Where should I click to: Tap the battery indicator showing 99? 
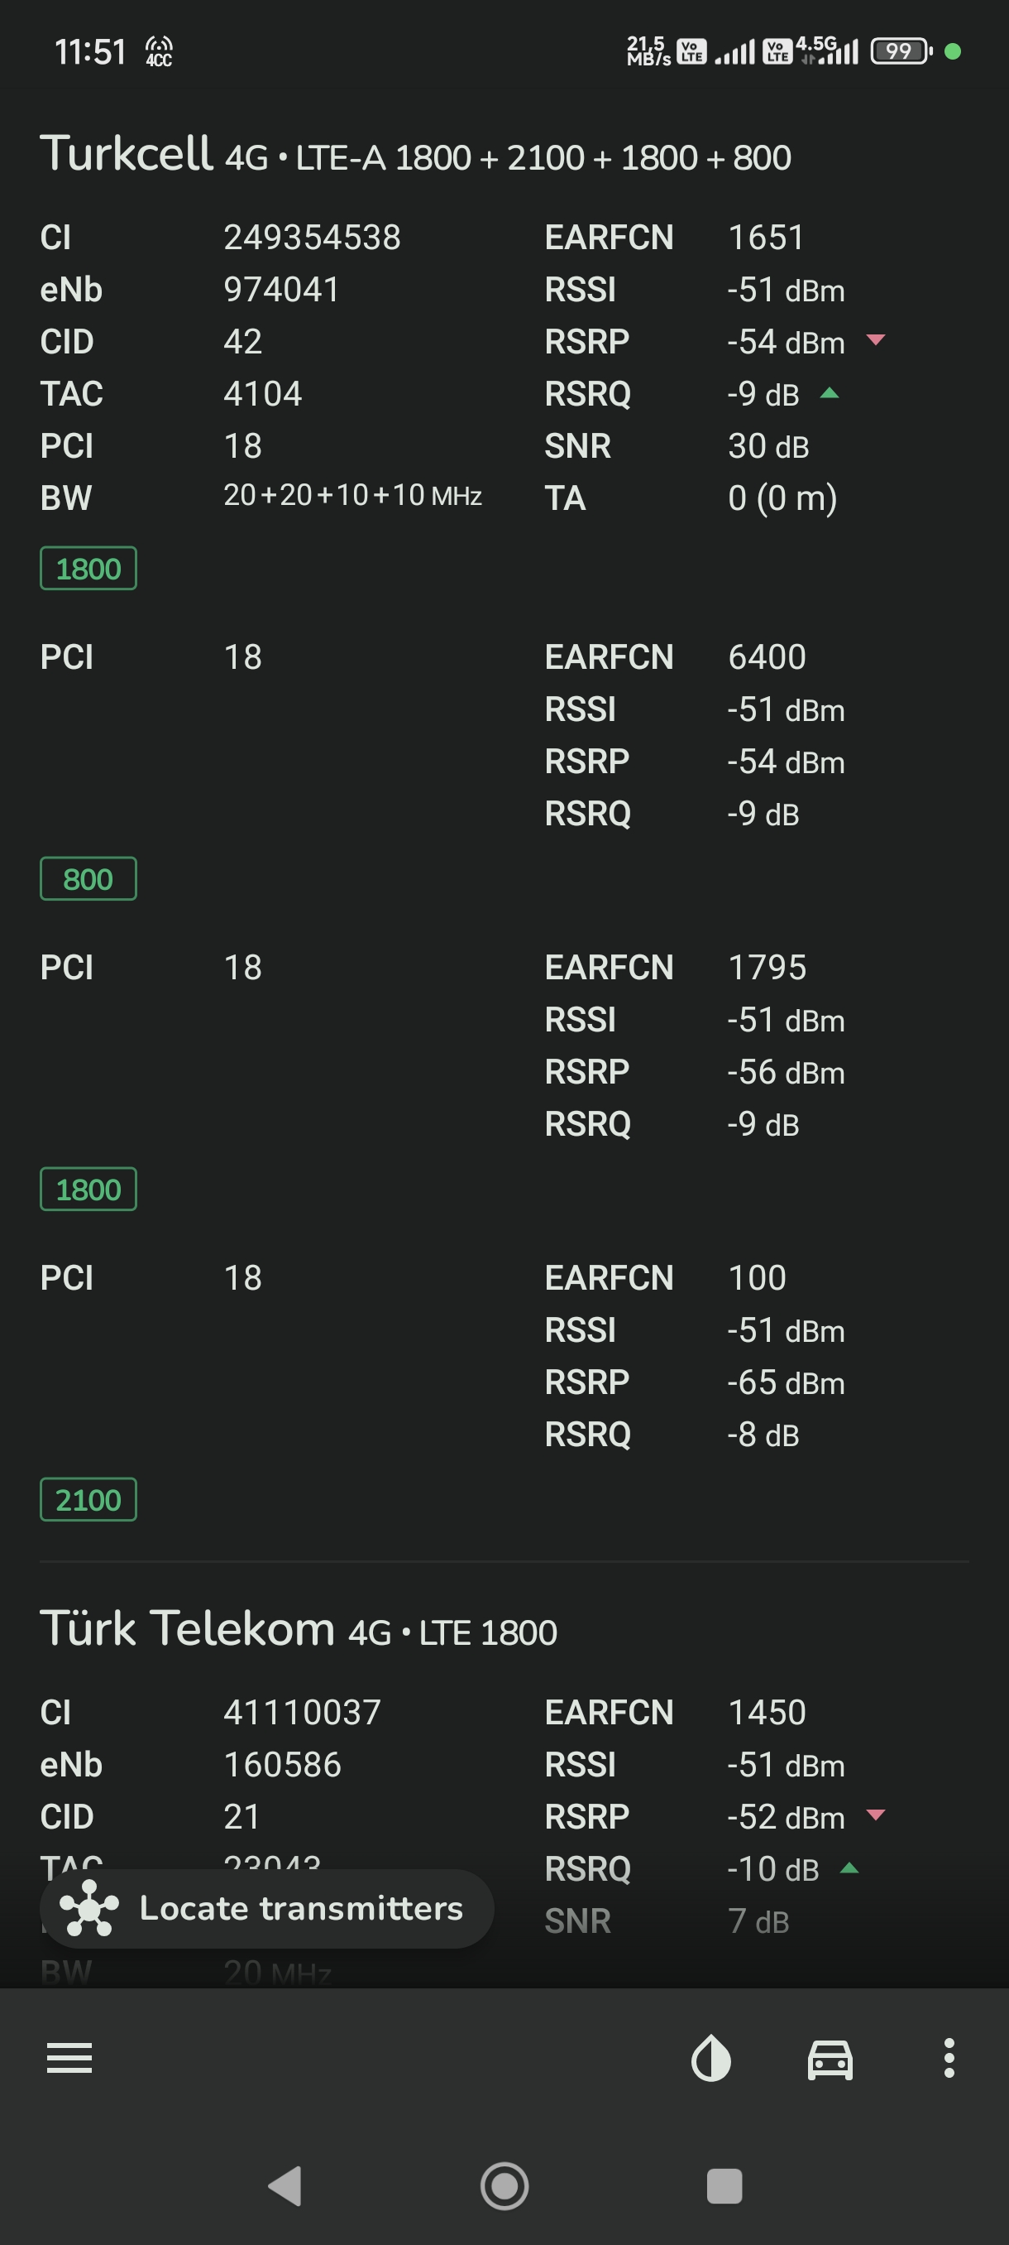pos(901,51)
